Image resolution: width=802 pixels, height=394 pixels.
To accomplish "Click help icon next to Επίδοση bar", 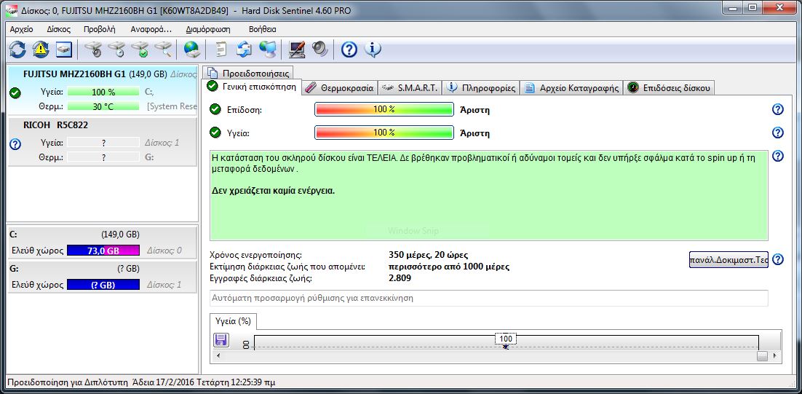I will (778, 109).
